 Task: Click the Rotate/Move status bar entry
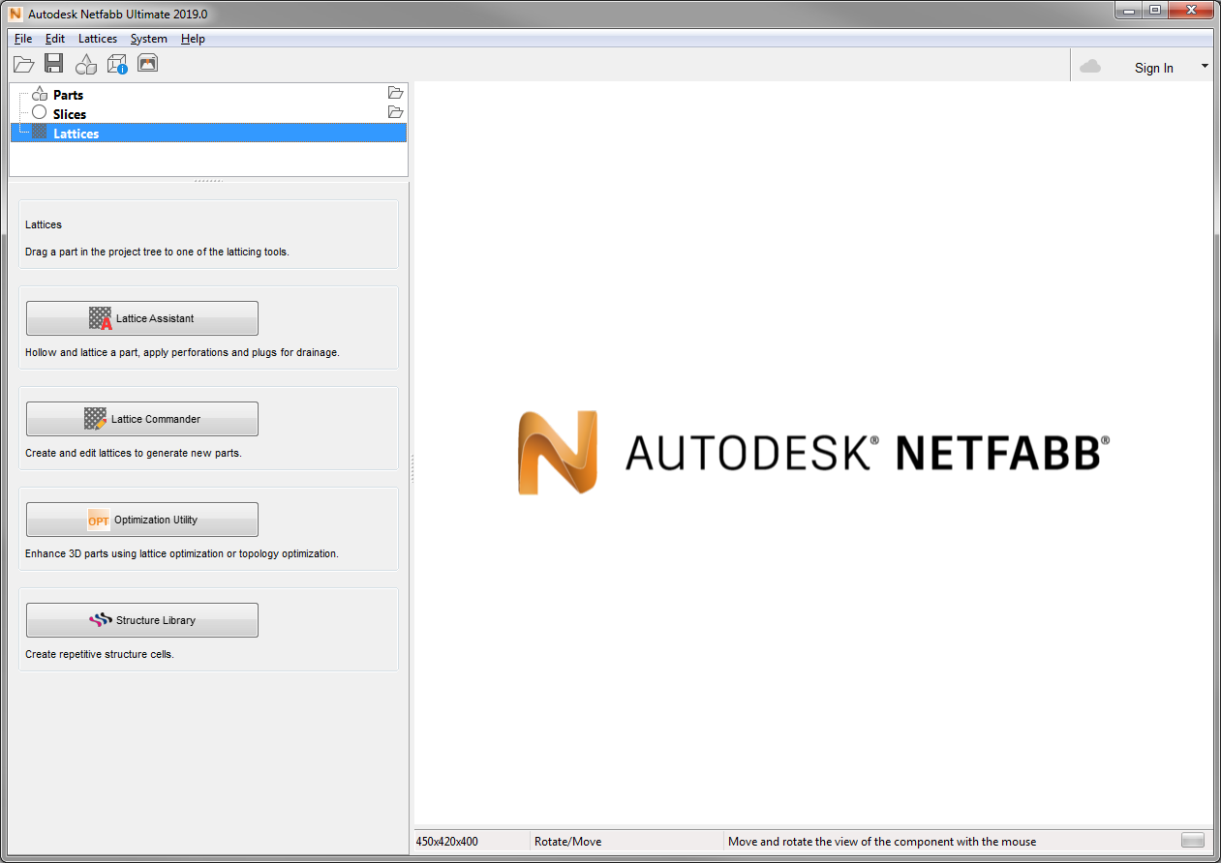pyautogui.click(x=567, y=842)
